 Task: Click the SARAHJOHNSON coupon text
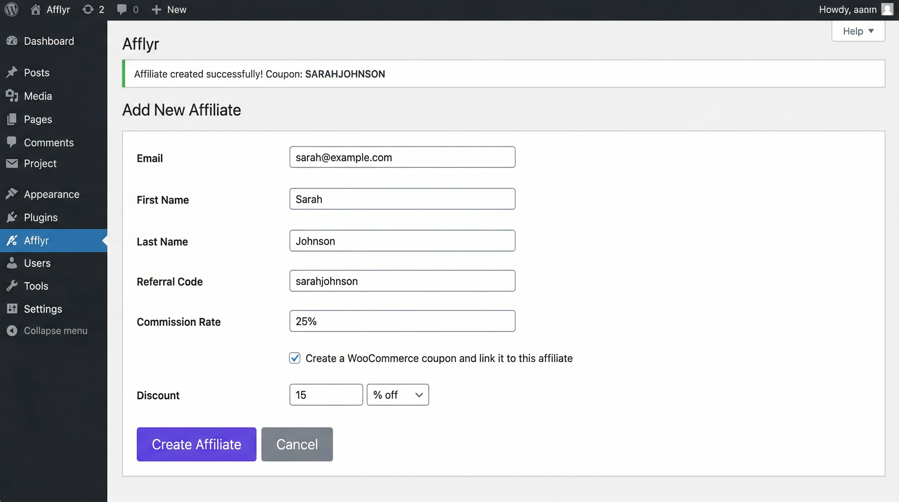coord(345,74)
